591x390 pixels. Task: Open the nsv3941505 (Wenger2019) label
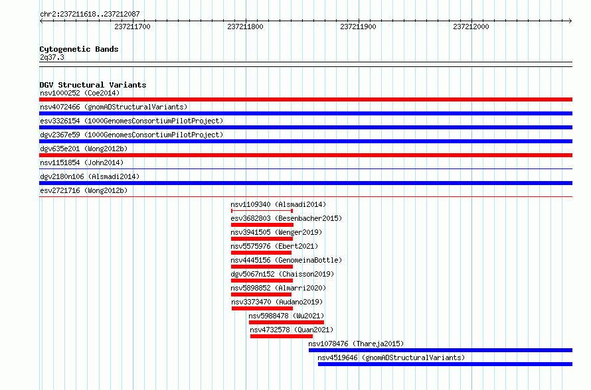point(276,232)
